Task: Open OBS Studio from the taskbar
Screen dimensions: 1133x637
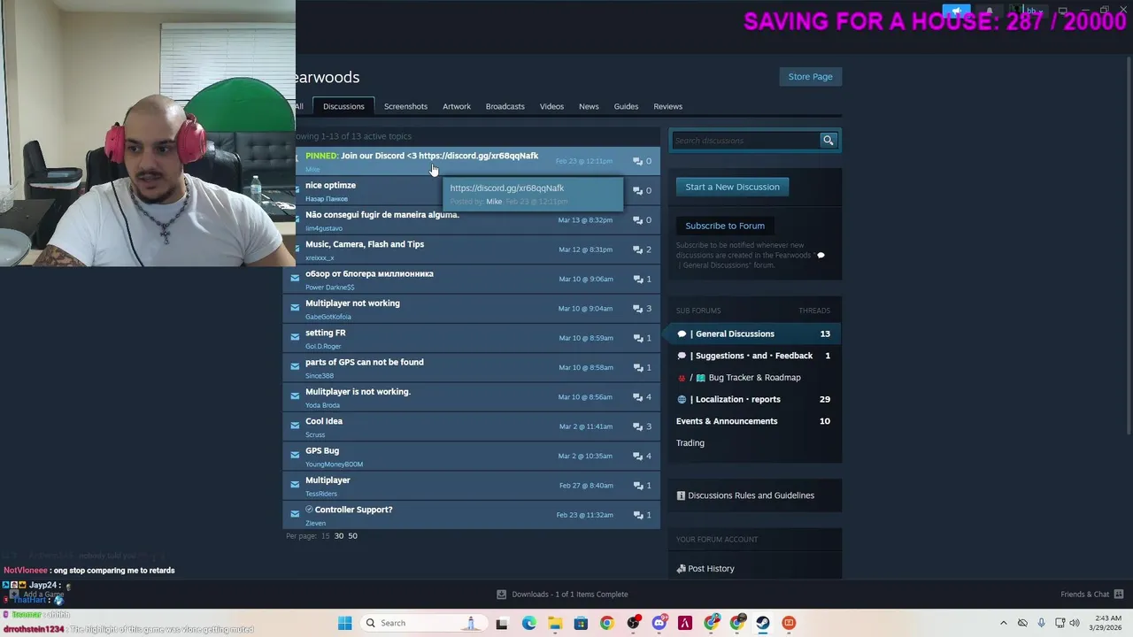Action: 632,623
